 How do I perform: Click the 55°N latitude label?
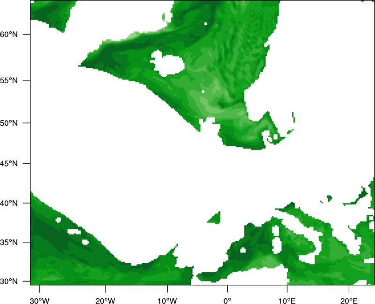9,80
